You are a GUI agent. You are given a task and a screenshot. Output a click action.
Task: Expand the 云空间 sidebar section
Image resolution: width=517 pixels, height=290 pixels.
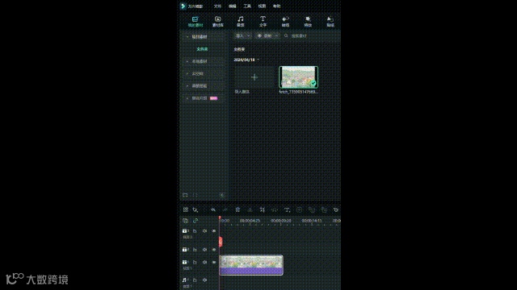(187, 73)
